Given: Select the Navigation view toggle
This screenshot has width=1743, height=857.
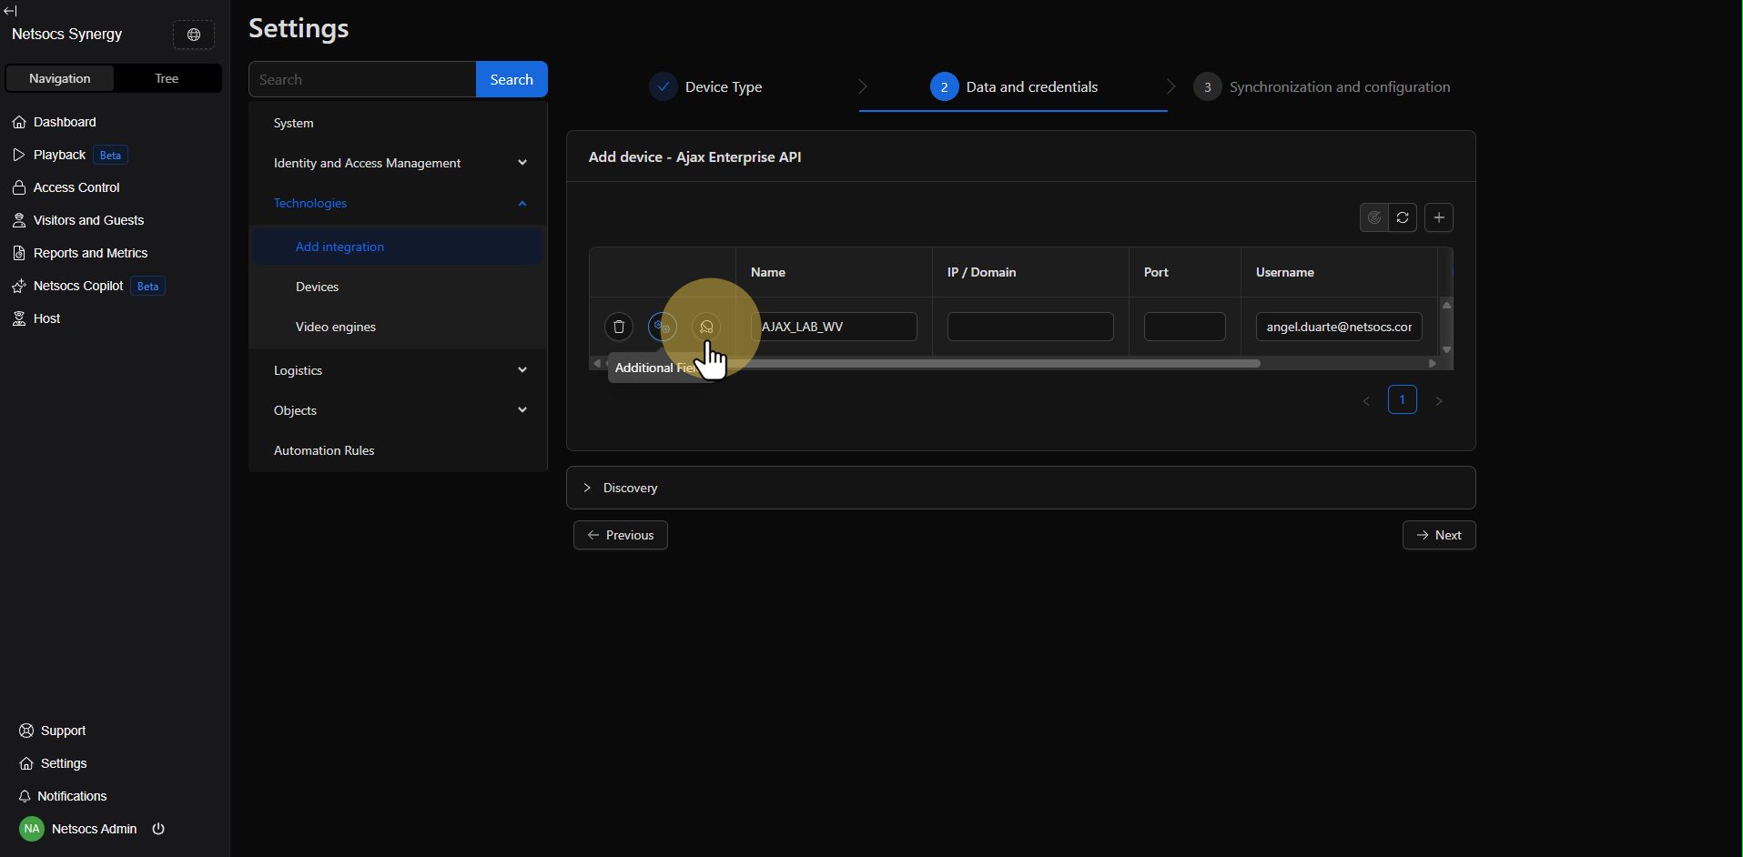Looking at the screenshot, I should point(60,78).
